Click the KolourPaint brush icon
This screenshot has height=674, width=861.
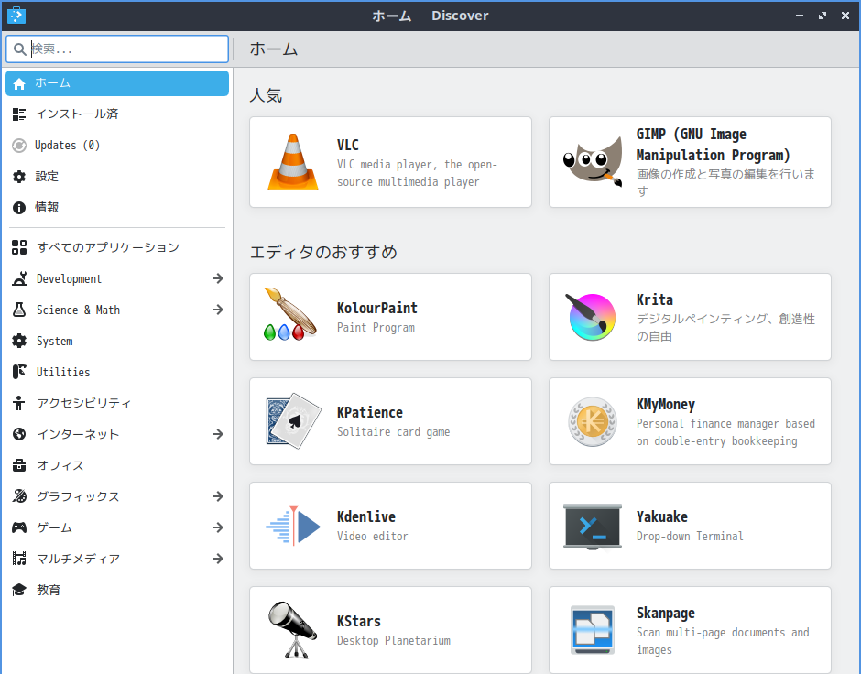(x=291, y=314)
